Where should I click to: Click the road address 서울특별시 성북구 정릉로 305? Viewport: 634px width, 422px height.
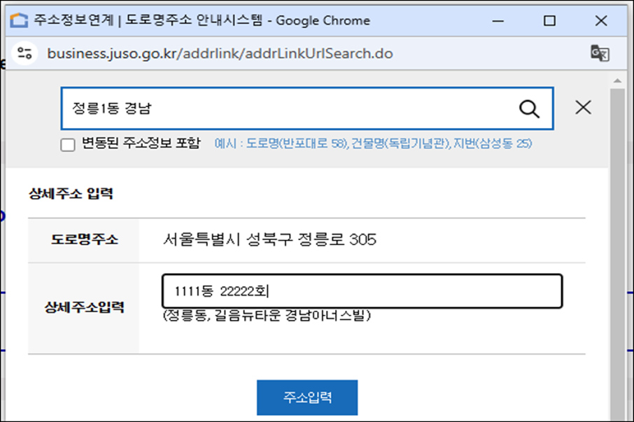(269, 240)
